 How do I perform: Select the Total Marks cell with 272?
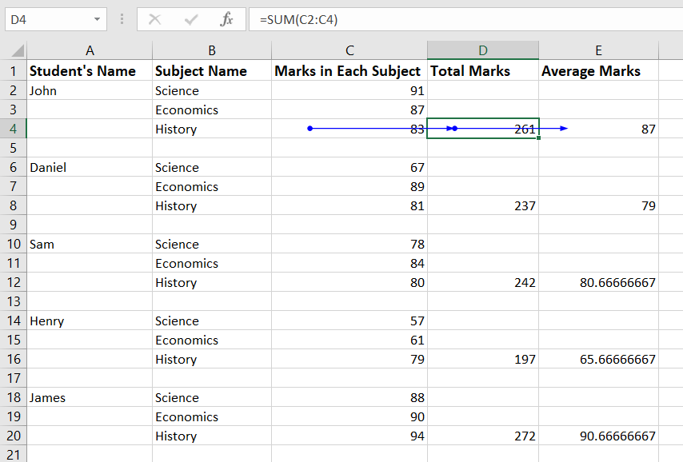click(x=483, y=436)
